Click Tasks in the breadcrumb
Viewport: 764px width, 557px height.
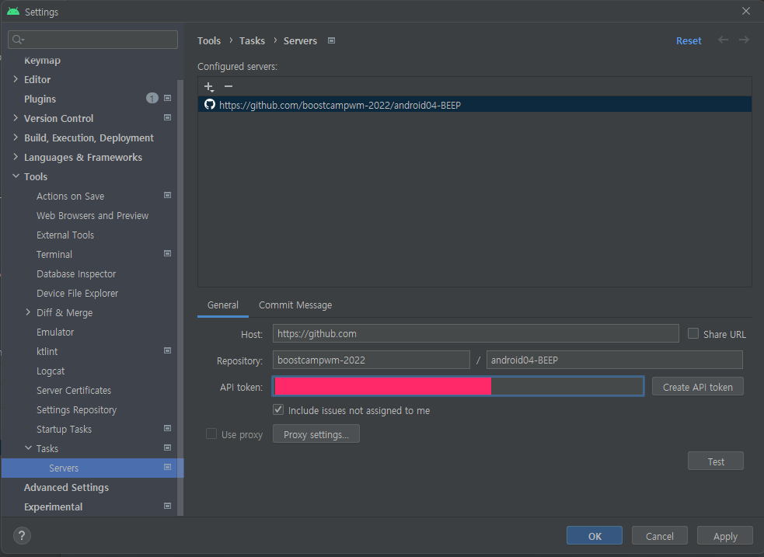252,41
